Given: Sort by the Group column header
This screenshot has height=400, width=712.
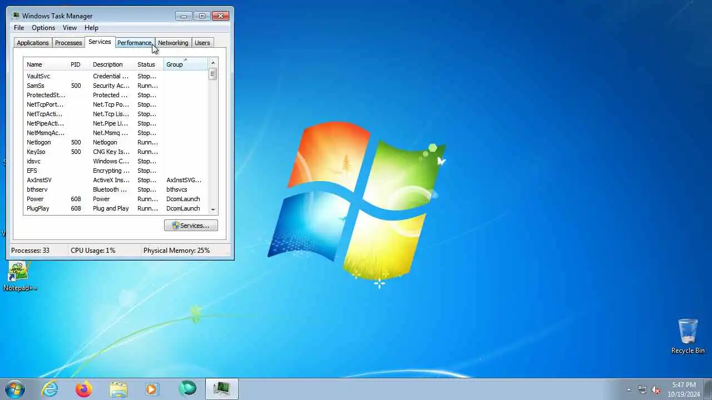Looking at the screenshot, I should (185, 64).
